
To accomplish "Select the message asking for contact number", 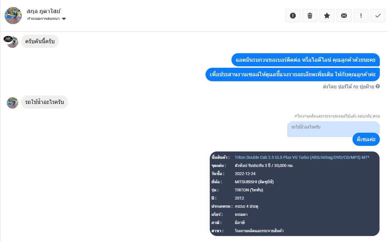I will [306, 60].
